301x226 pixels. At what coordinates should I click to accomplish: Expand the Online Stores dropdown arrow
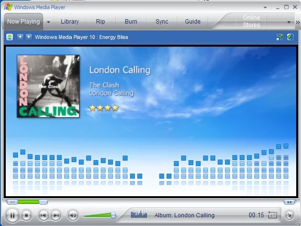289,22
